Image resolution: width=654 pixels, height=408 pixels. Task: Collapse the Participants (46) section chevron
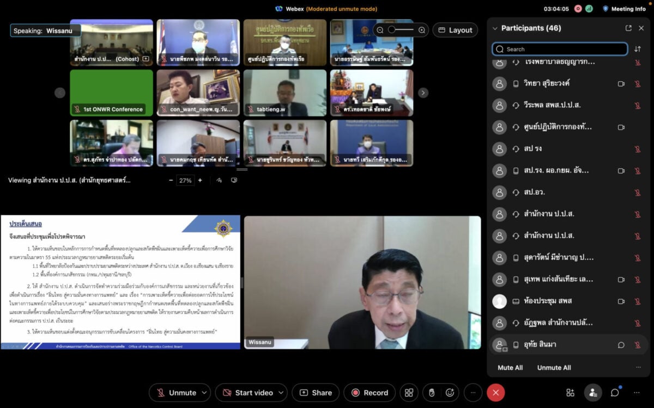(495, 28)
